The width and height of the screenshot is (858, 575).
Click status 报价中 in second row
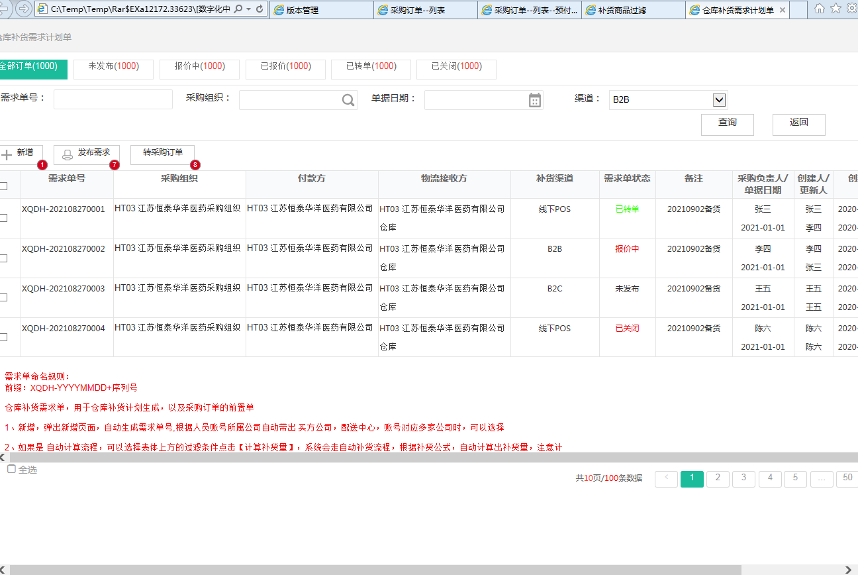pos(627,249)
